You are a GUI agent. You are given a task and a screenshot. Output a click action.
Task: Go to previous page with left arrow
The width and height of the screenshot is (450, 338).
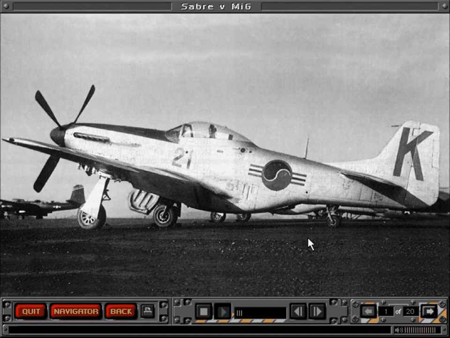368,311
